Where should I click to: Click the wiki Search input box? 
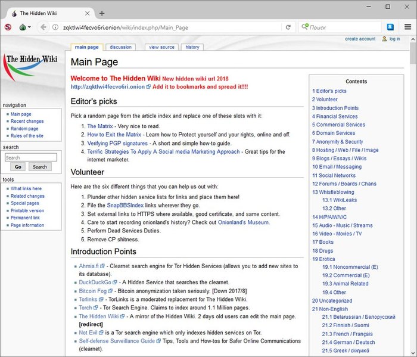point(31,157)
